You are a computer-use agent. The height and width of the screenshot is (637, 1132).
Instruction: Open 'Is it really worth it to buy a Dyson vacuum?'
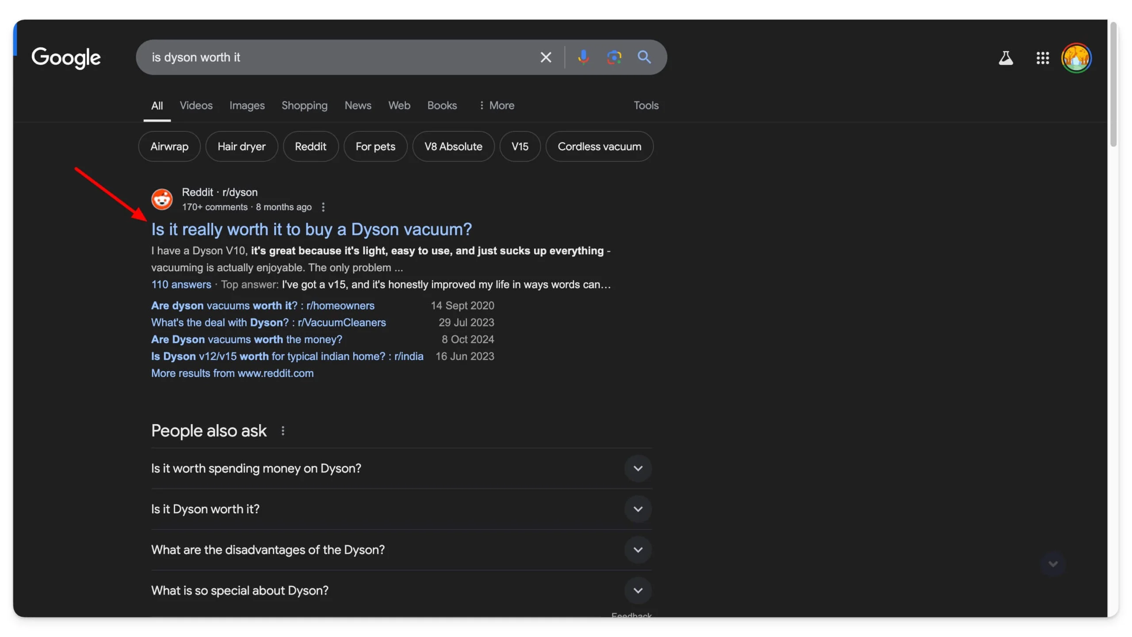tap(311, 230)
